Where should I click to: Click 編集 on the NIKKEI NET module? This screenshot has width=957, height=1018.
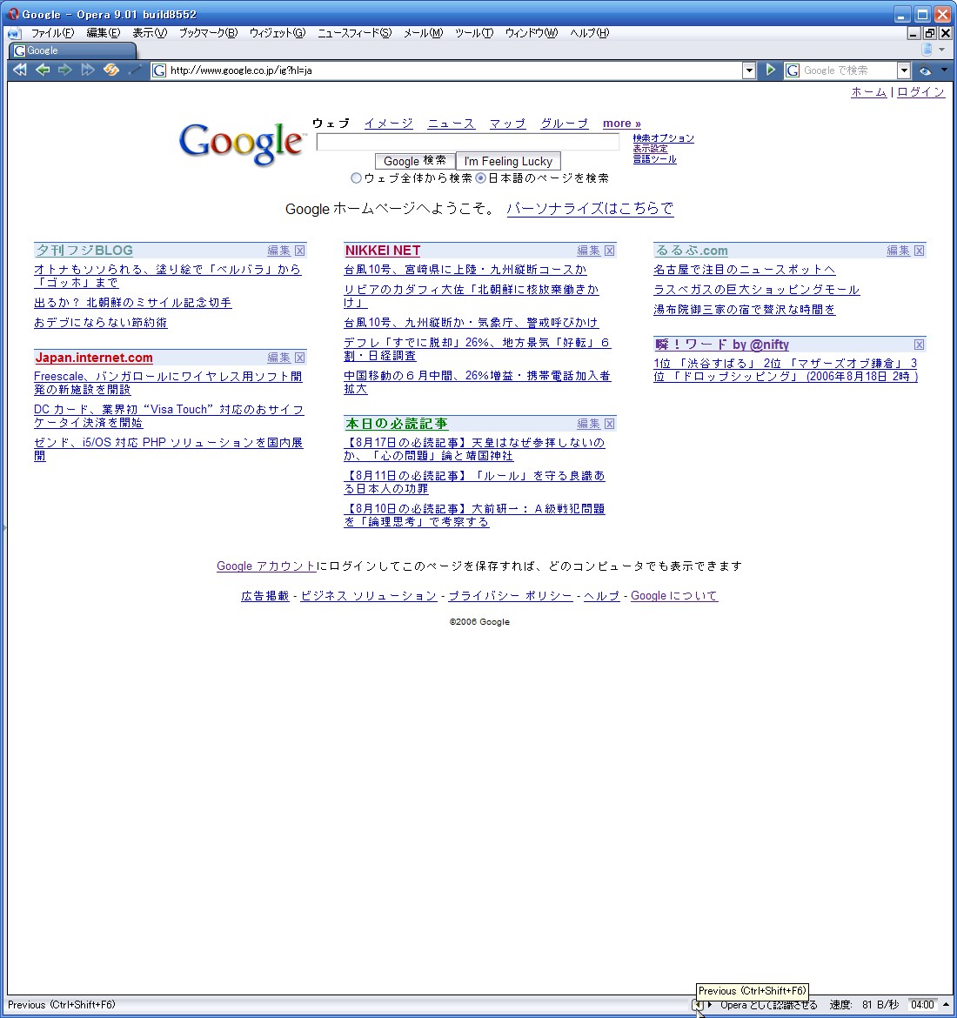pyautogui.click(x=588, y=251)
